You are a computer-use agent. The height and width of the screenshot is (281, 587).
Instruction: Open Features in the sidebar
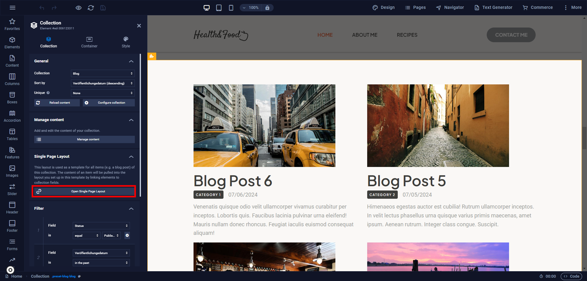(x=12, y=153)
